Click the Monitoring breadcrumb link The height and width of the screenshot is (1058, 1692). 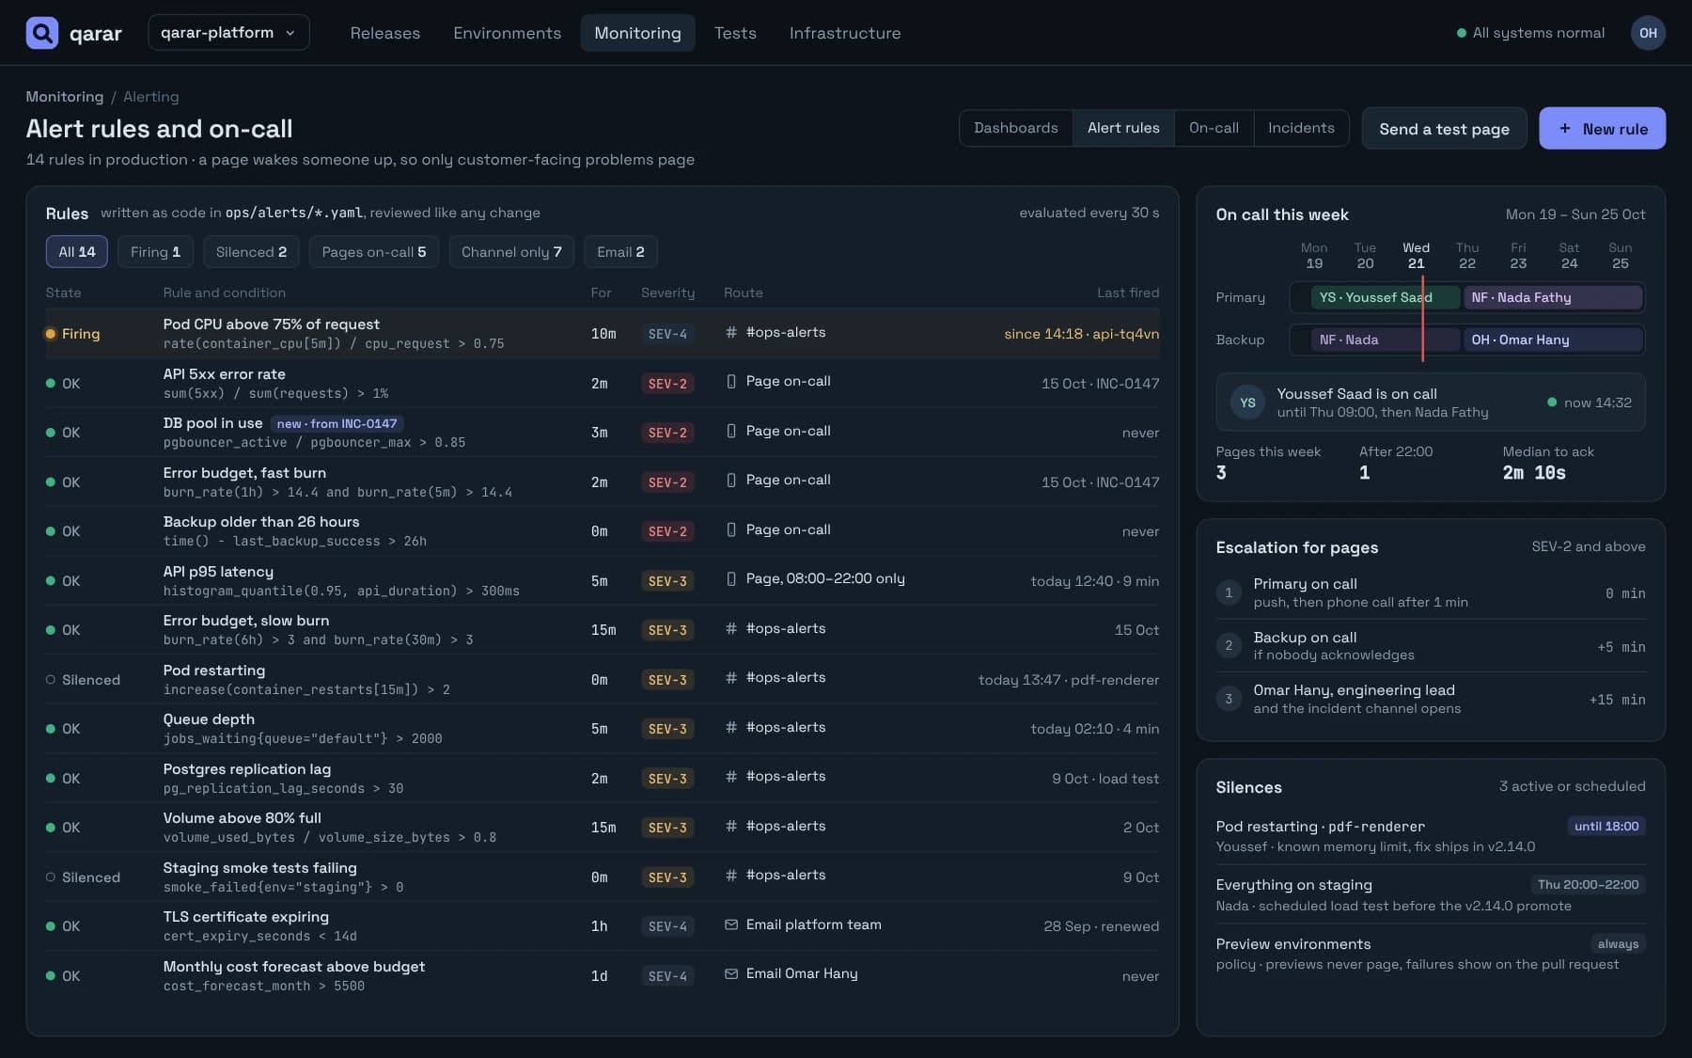pyautogui.click(x=65, y=97)
